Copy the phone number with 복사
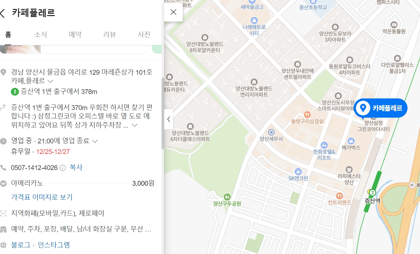Viewport: 420px width, 254px height. 76,167
